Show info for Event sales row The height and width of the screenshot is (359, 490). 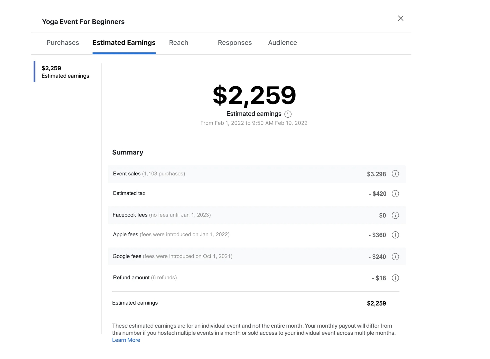click(x=395, y=174)
